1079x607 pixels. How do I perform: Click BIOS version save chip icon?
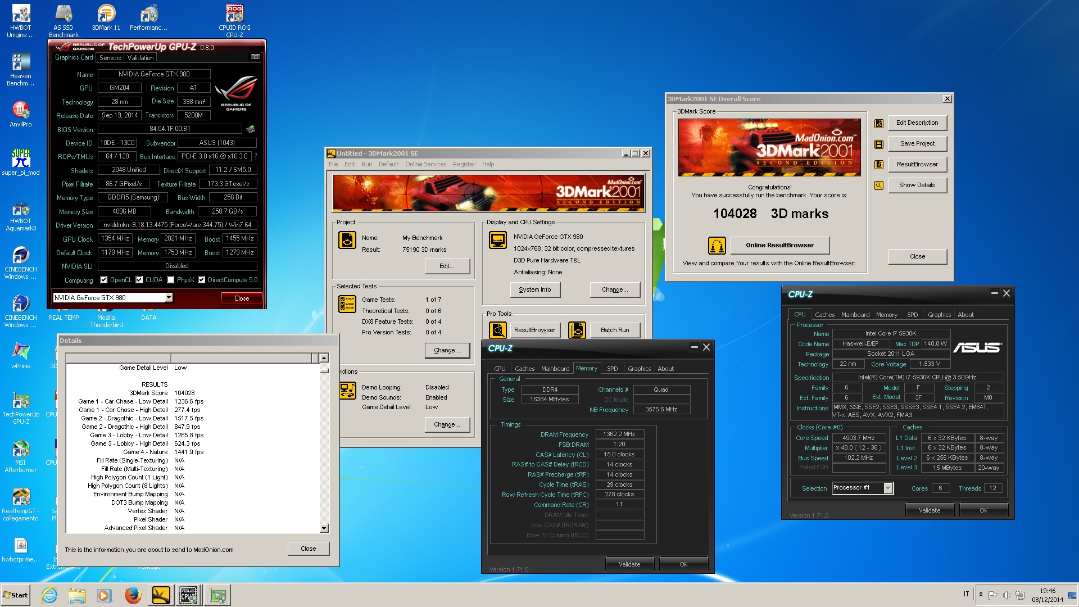(x=251, y=129)
